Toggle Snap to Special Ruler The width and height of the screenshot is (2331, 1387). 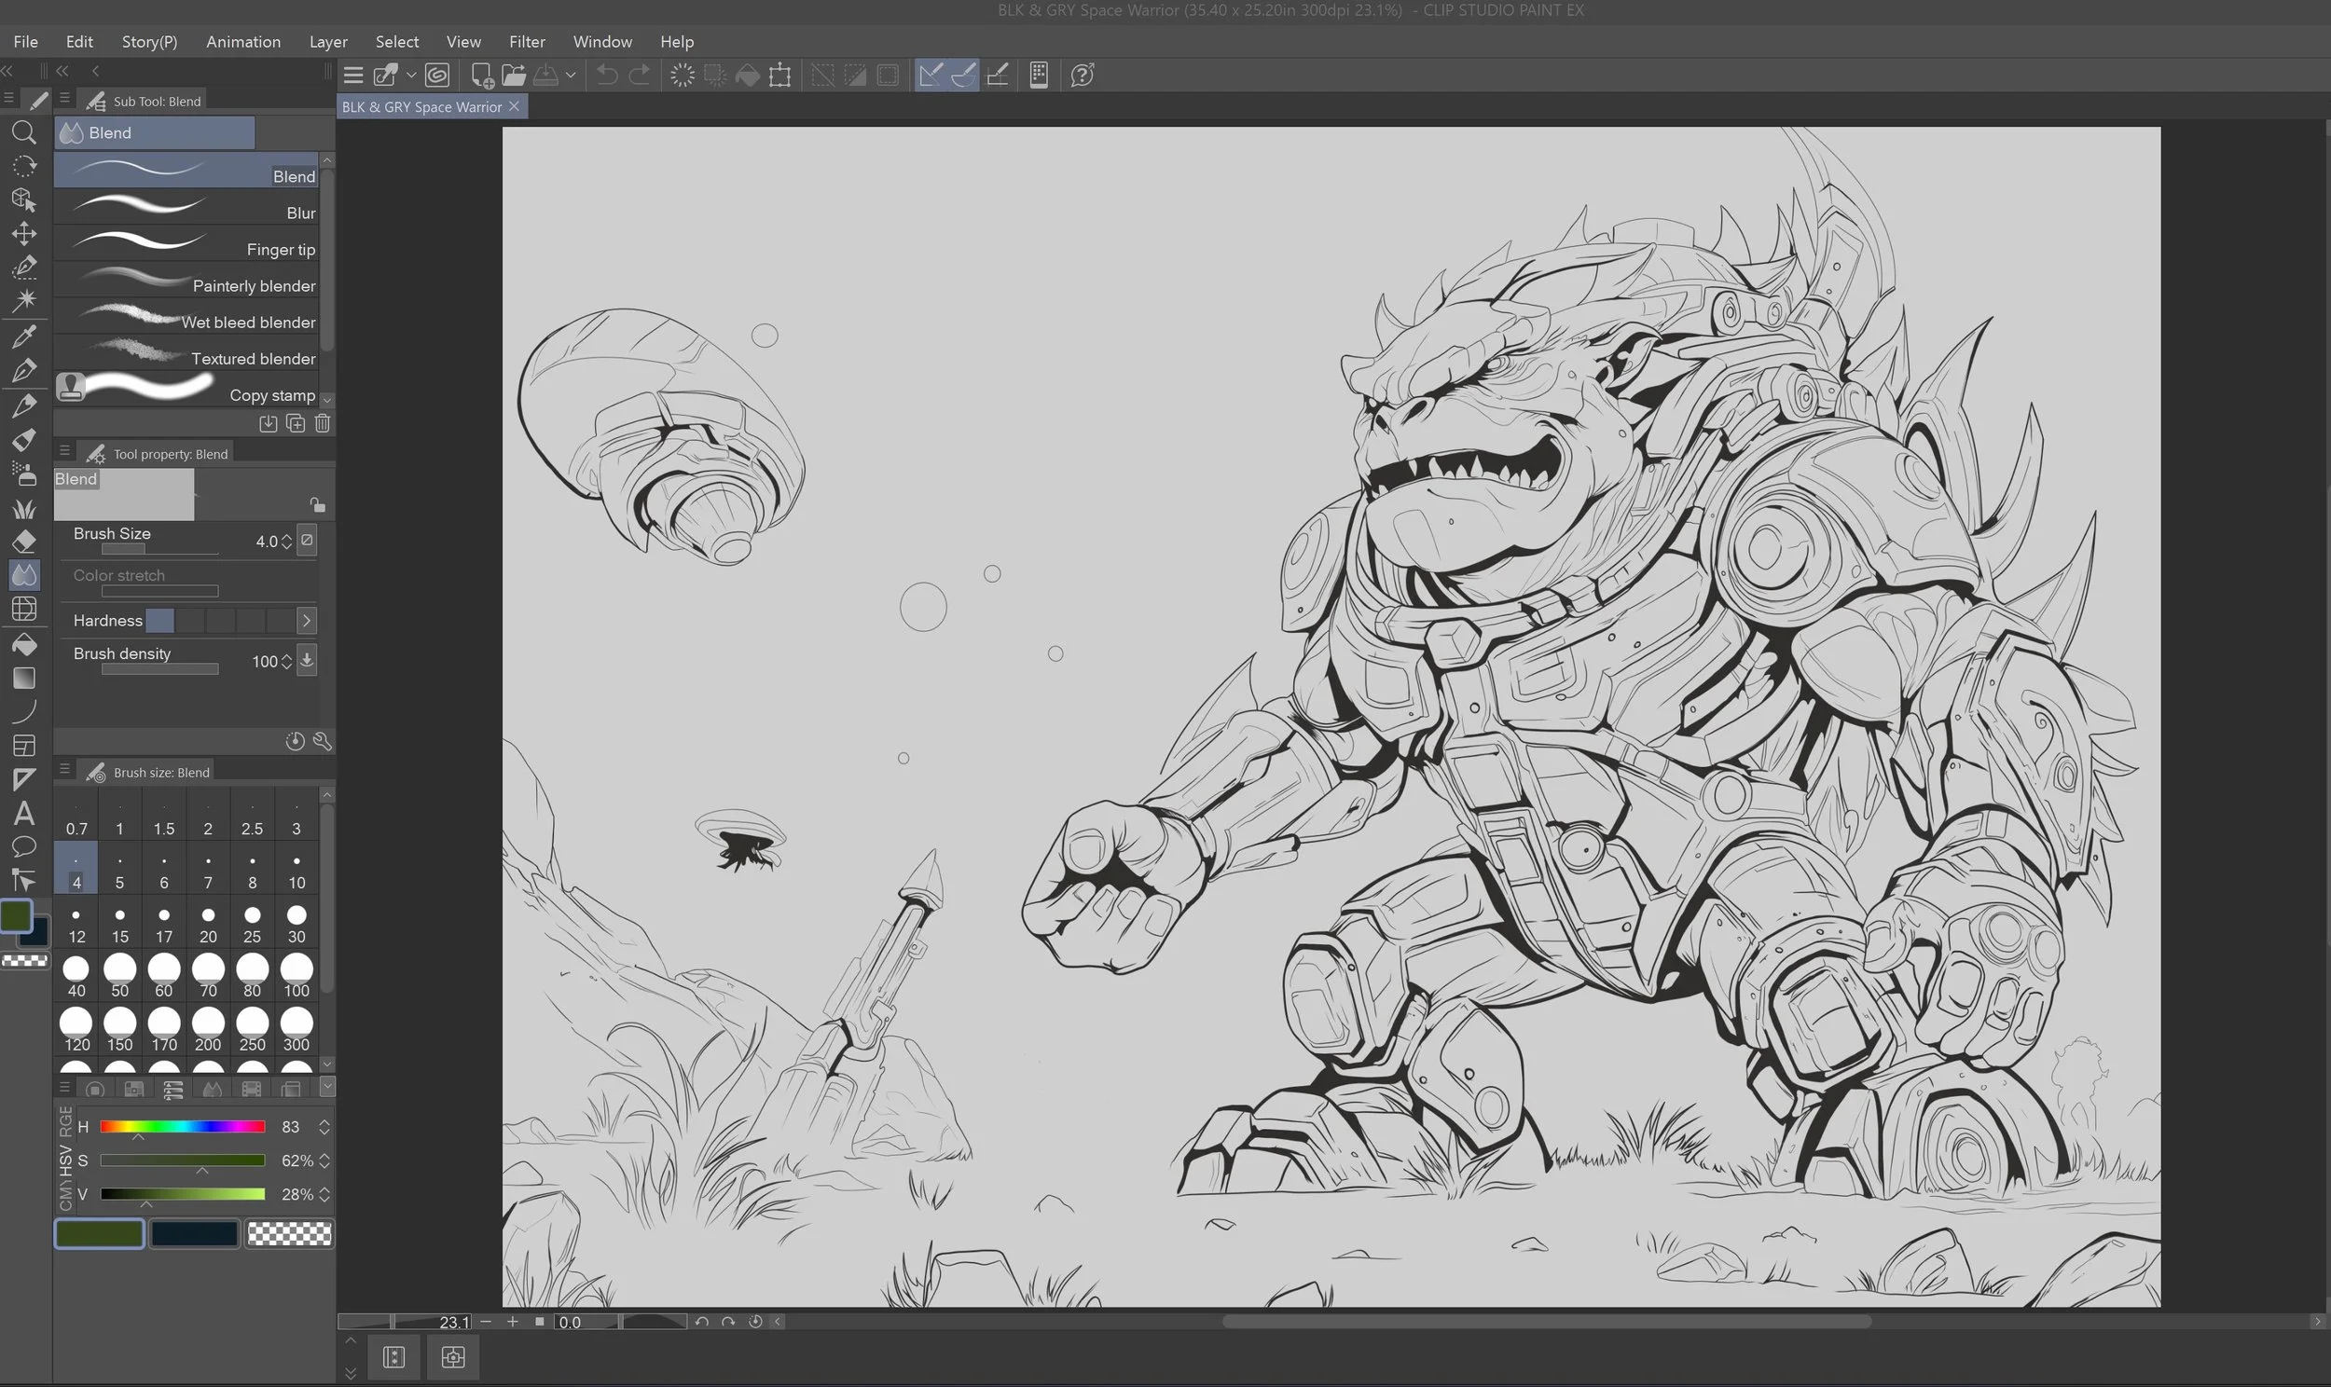click(962, 75)
